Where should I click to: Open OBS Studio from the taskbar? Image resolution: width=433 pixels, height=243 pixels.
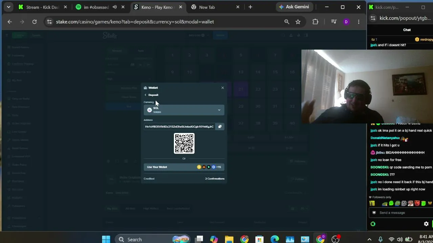336,239
